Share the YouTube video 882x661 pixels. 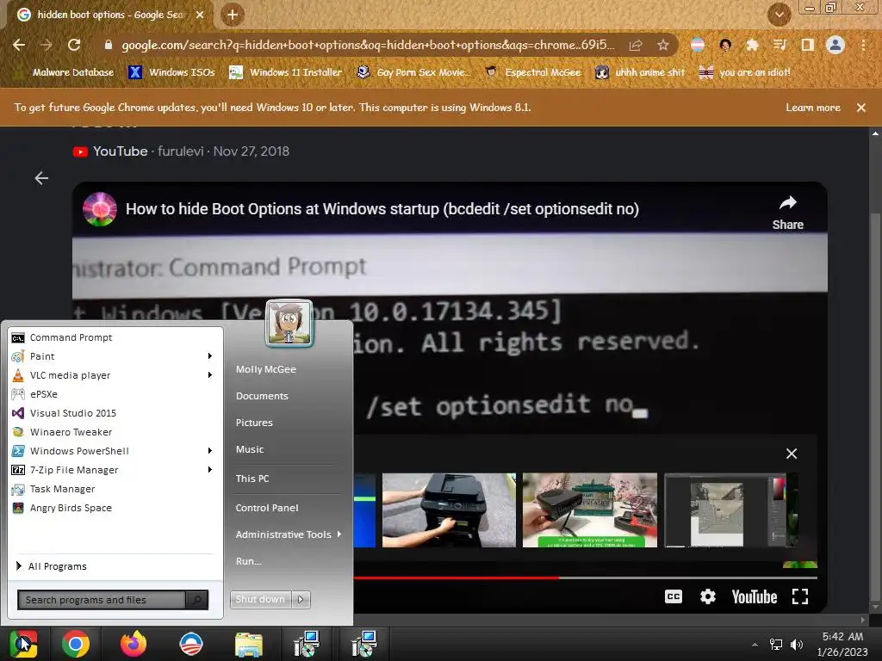click(787, 213)
